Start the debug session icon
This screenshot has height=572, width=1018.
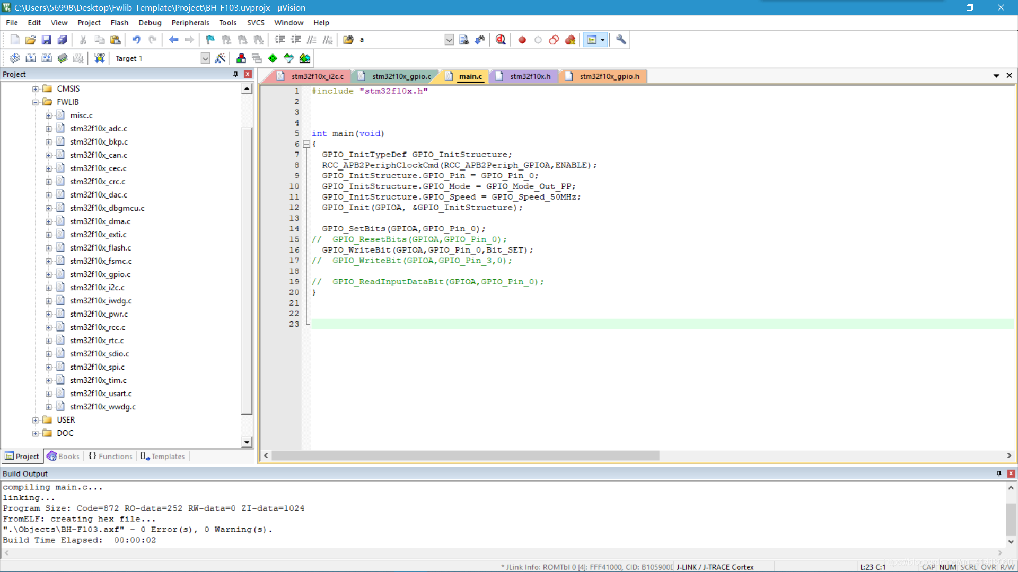point(501,40)
